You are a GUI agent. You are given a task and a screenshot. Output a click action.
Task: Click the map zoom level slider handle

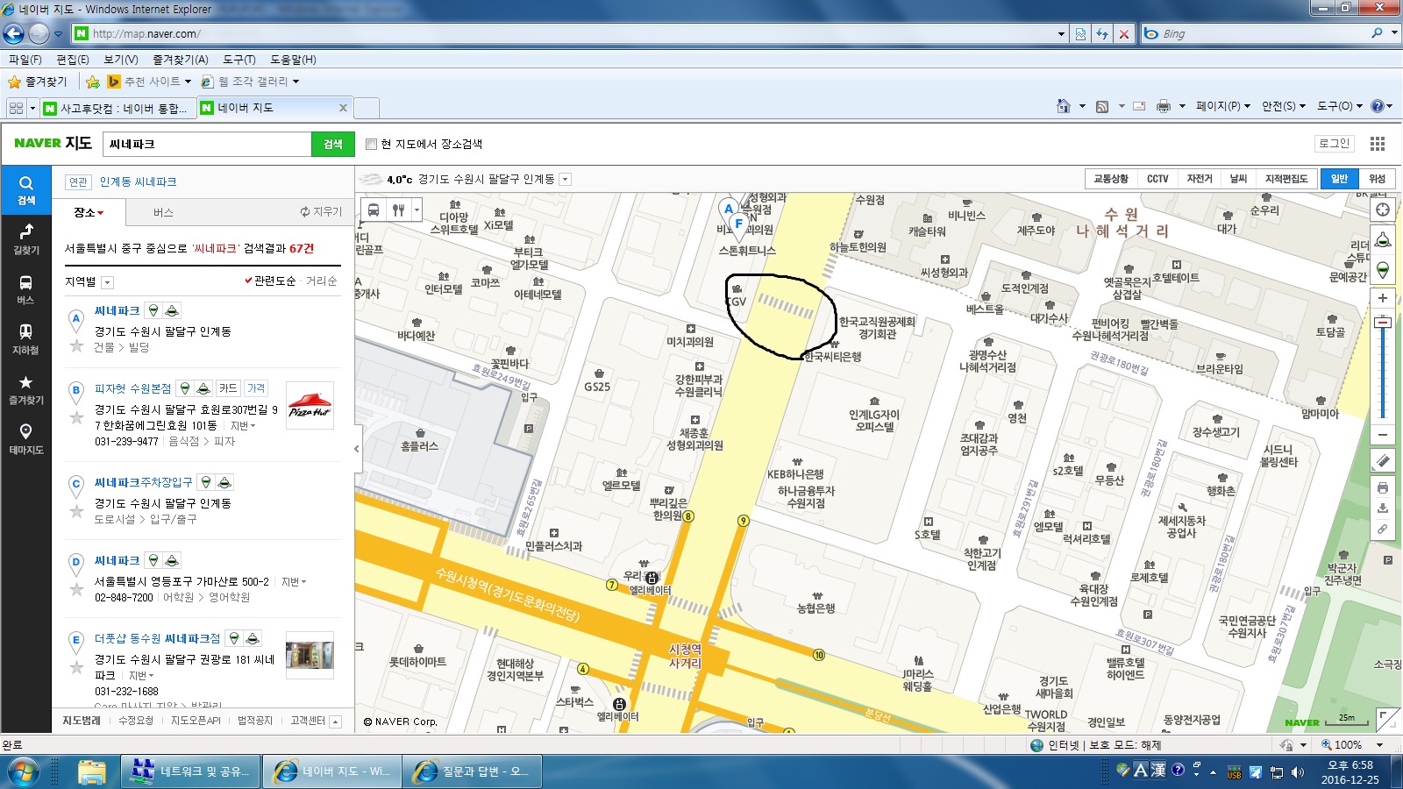click(1383, 323)
